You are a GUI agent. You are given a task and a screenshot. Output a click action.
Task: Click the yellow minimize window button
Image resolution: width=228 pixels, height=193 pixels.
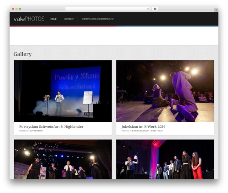tap(16, 9)
